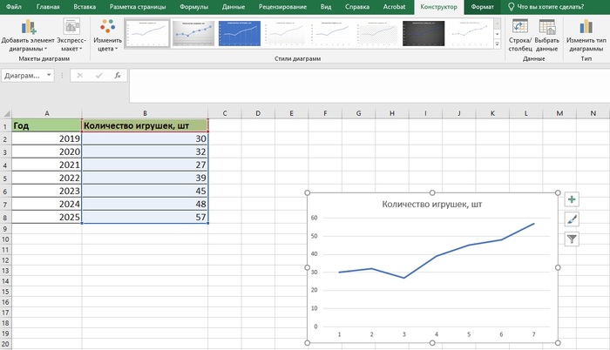Open the Файл menu
Image resolution: width=610 pixels, height=350 pixels.
click(x=13, y=6)
